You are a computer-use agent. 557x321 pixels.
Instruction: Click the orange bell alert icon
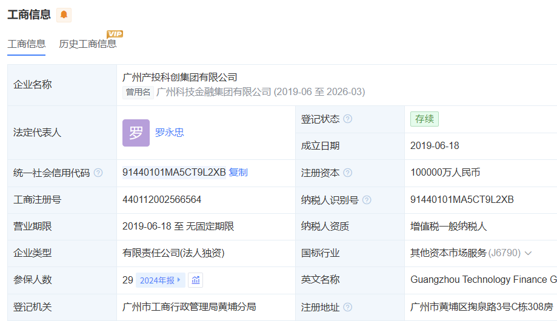(x=64, y=15)
